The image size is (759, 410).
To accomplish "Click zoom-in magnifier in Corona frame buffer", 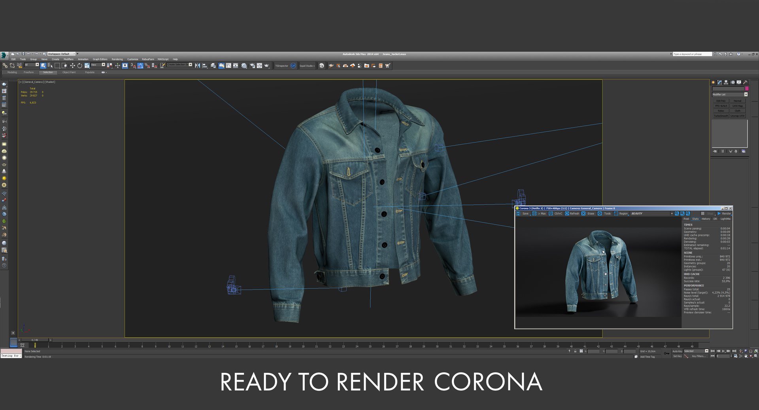I will [x=677, y=213].
